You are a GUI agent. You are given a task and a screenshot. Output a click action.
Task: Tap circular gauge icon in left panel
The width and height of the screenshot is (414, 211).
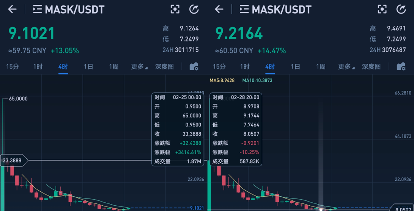194,9
